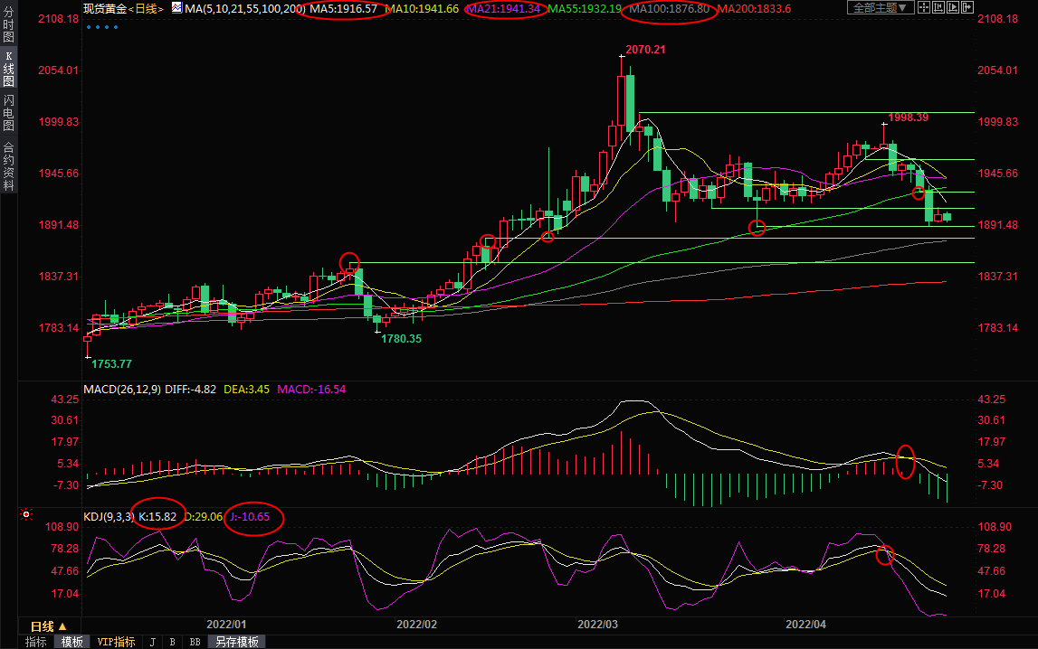The height and width of the screenshot is (649, 1038).
Task: Click the four blue dots under title
Action: (x=102, y=26)
